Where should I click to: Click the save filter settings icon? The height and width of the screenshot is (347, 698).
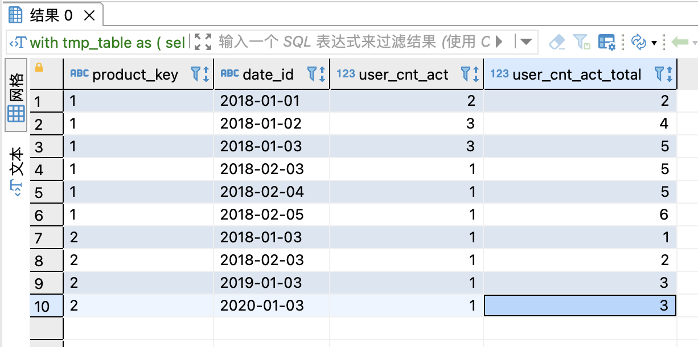coord(582,42)
